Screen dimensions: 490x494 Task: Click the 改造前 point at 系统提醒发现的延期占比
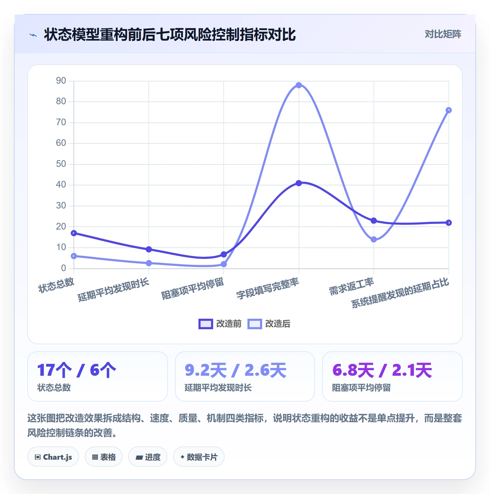[x=449, y=223]
